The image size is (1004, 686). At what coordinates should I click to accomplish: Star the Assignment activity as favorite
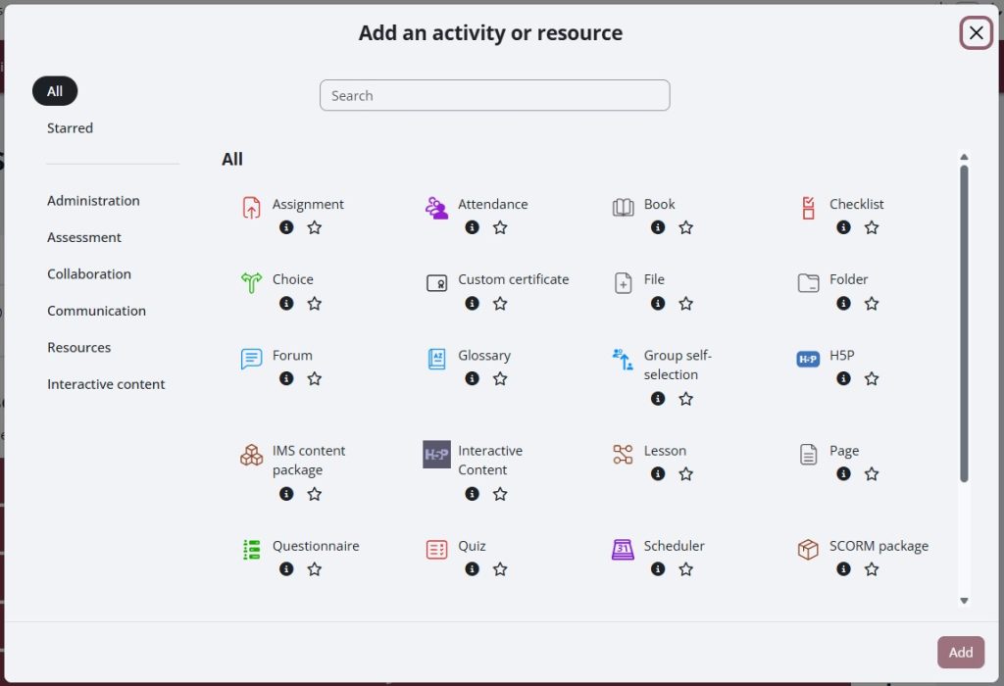tap(314, 226)
